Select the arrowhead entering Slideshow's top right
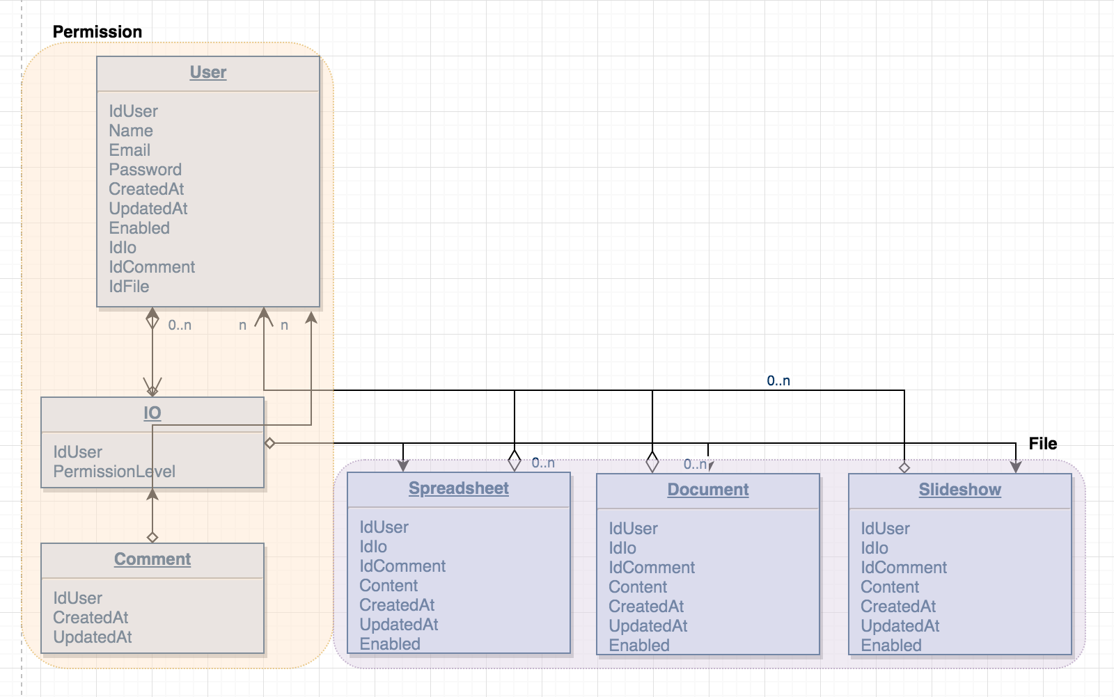1114x697 pixels. (x=1016, y=467)
